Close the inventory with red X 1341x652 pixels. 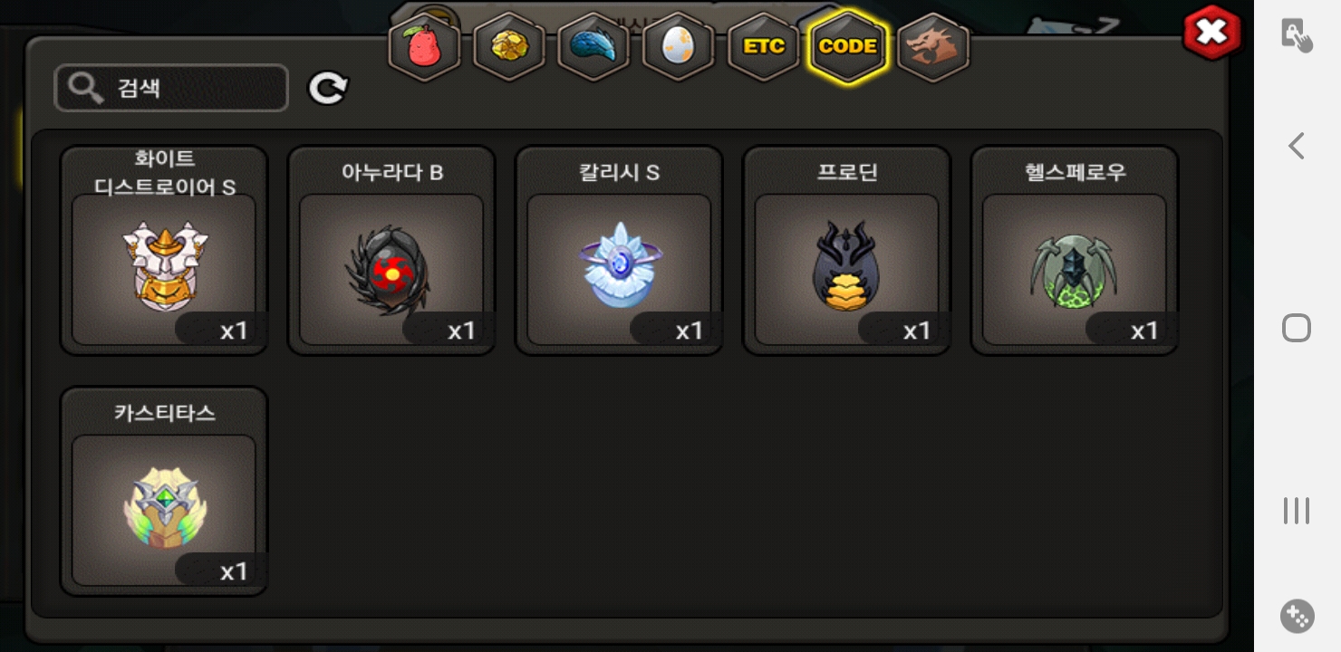[1211, 34]
